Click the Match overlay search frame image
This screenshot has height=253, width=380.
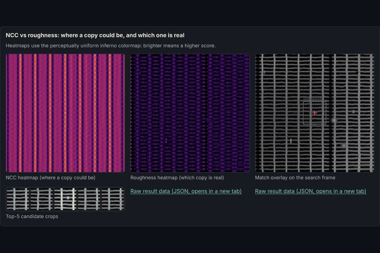click(314, 113)
